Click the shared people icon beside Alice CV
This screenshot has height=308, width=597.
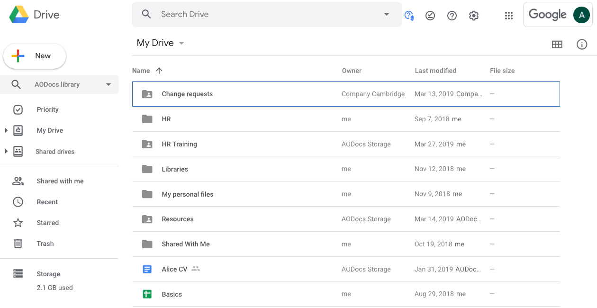coord(196,269)
